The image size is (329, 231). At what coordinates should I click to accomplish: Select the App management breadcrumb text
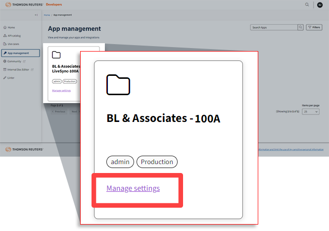click(62, 15)
